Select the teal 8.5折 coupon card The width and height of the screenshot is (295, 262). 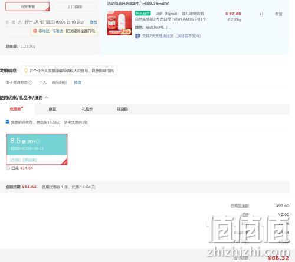tap(37, 150)
